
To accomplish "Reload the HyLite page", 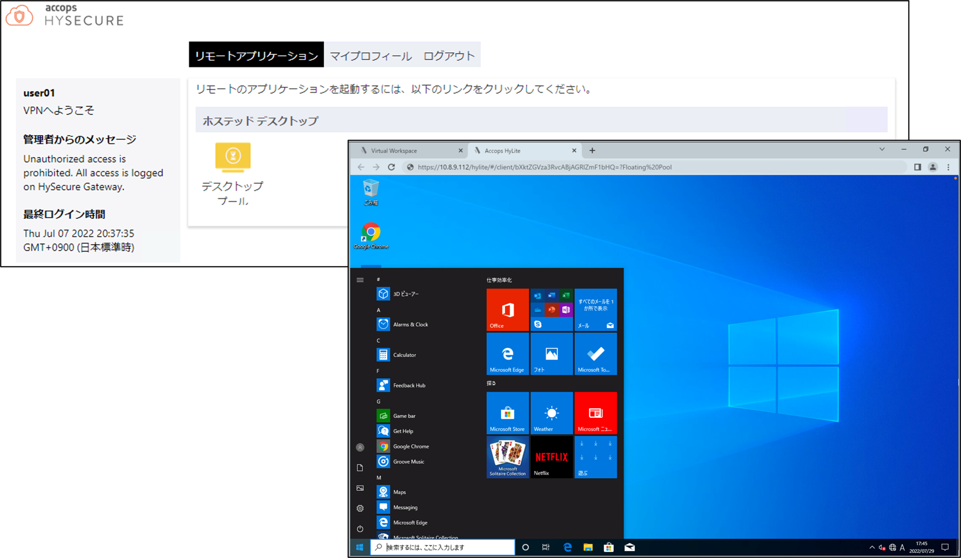I will 391,167.
